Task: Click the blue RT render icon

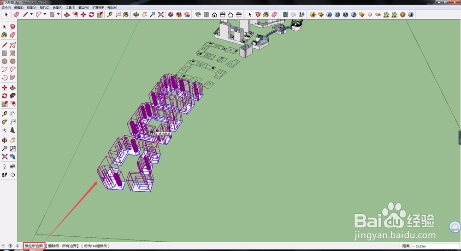Action: [337, 14]
